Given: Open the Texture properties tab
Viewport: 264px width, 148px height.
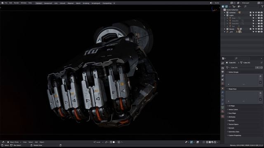Looking at the screenshot, I should [223, 116].
